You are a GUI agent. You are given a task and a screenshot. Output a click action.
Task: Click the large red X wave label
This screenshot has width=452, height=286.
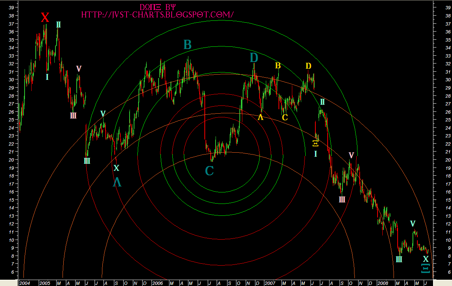(x=45, y=17)
